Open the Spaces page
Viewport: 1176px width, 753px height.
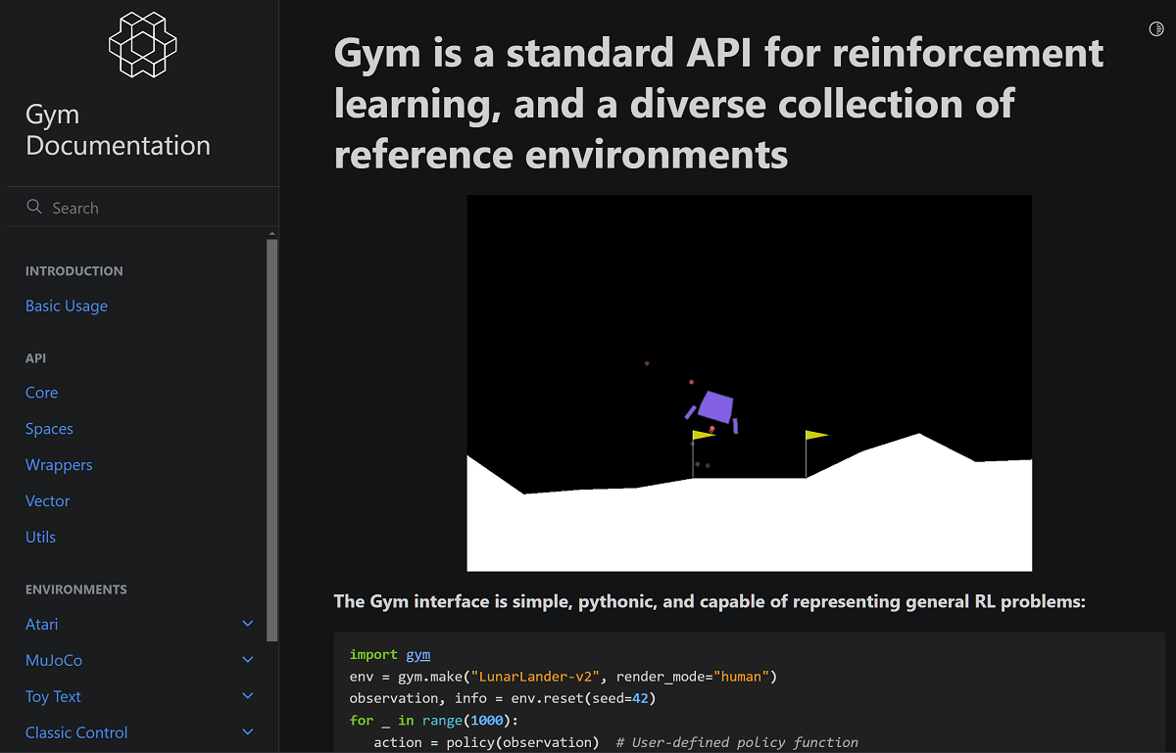tap(49, 428)
